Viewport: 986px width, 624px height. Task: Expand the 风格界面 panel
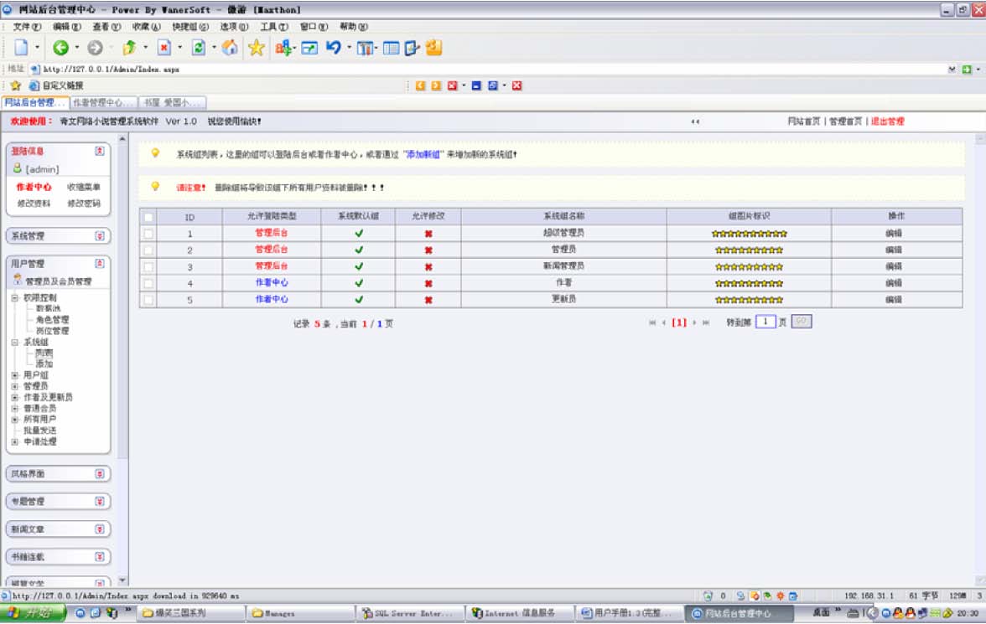[99, 474]
